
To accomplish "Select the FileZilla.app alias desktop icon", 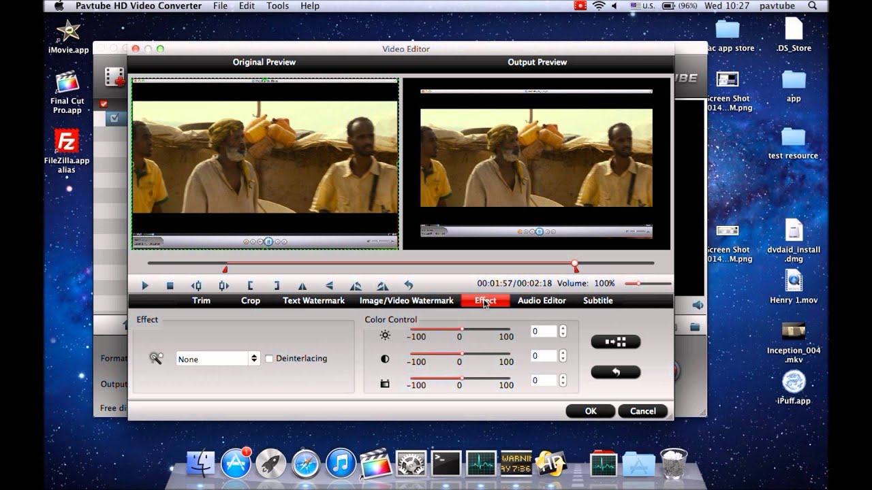I will pyautogui.click(x=67, y=151).
